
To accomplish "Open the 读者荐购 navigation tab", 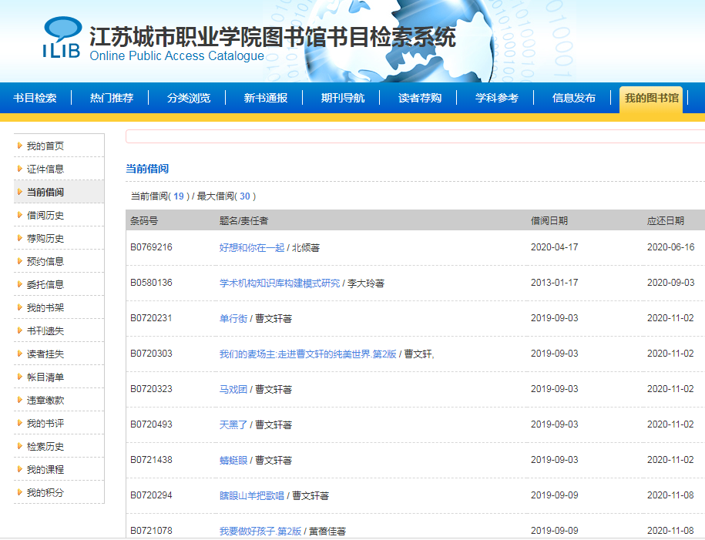I will pos(420,98).
